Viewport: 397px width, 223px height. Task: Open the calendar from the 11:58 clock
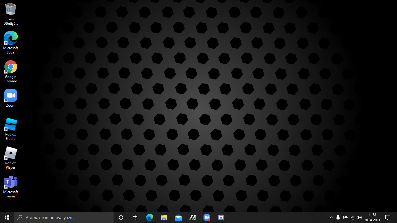point(372,217)
